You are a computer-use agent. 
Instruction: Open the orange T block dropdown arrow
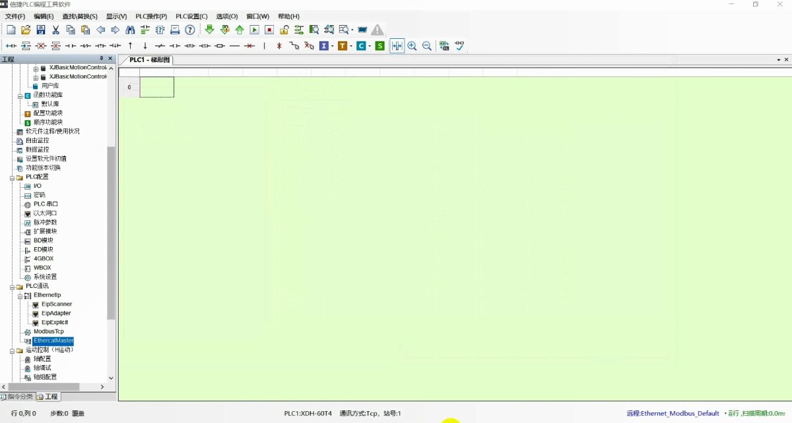(351, 46)
